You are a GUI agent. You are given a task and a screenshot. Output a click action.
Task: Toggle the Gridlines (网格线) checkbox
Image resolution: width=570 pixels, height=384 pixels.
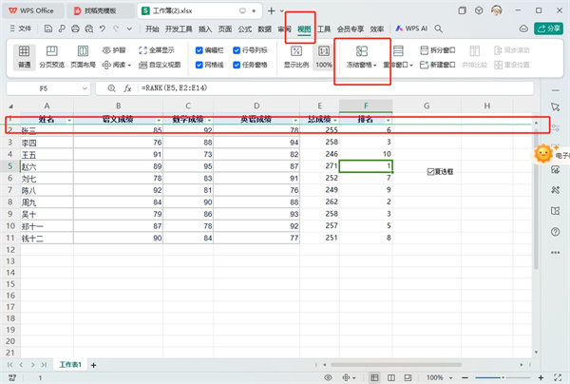click(199, 65)
